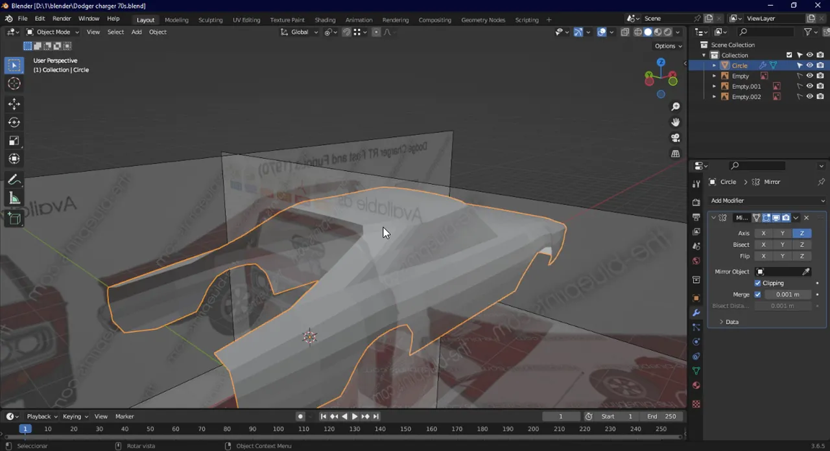This screenshot has height=451, width=830.
Task: Open the Object Data properties tab
Action: tap(696, 371)
